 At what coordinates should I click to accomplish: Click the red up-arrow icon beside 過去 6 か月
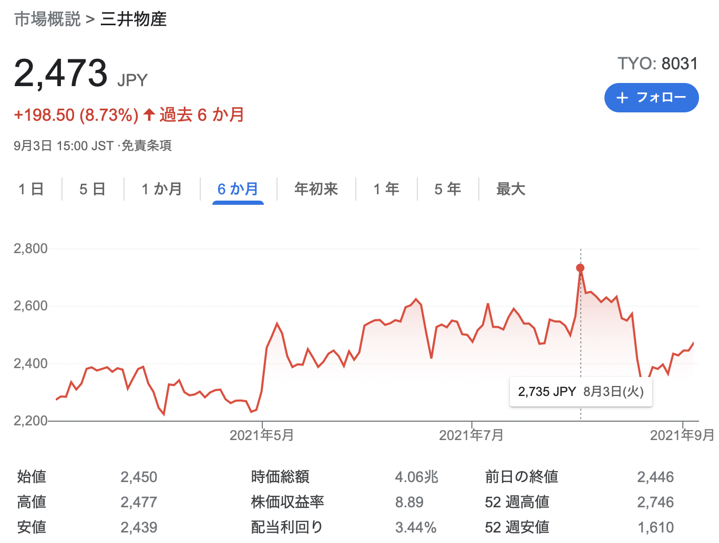click(x=149, y=114)
